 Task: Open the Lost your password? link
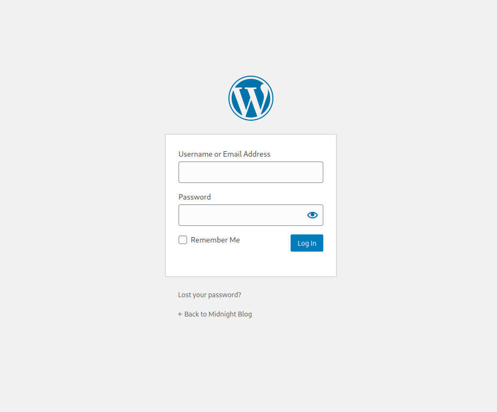click(x=210, y=295)
